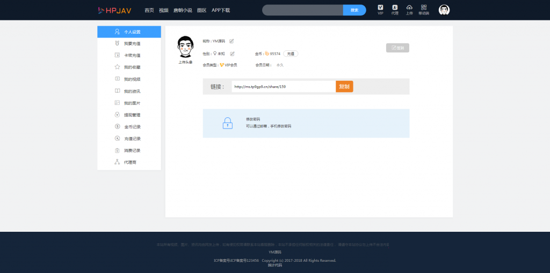550x273 pixels.
Task: Click the edit pencil next to nickname
Action: click(x=231, y=41)
